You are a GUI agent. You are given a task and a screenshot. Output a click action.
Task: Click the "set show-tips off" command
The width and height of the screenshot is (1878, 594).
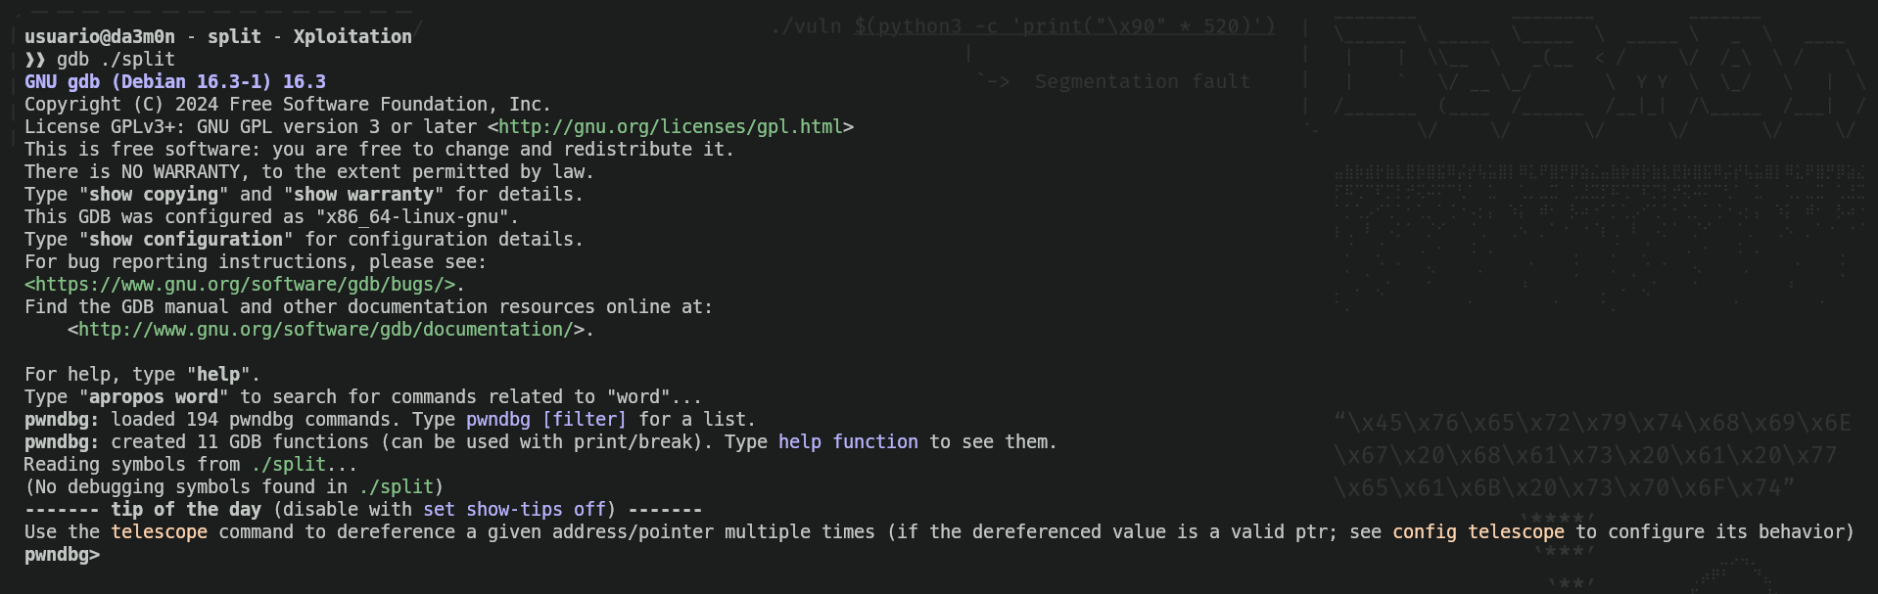pos(514,510)
